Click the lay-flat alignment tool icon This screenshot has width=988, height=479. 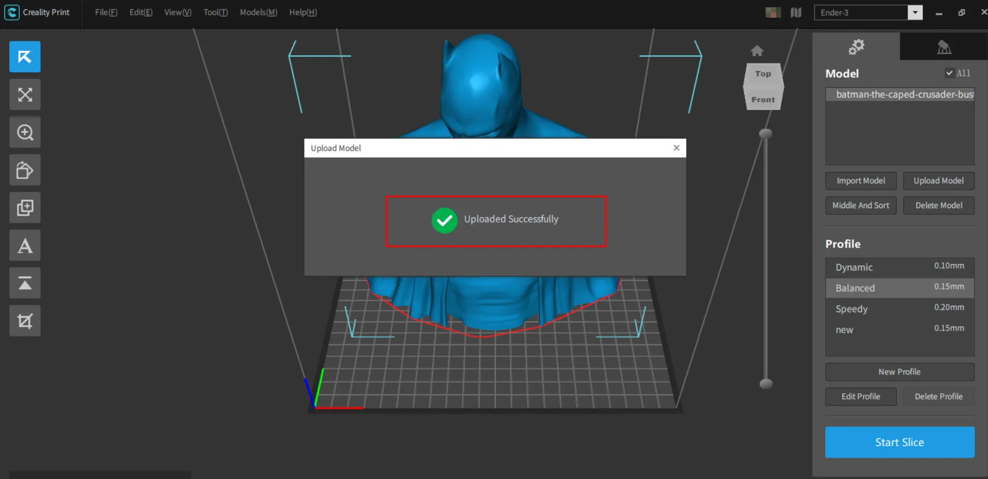tap(25, 283)
